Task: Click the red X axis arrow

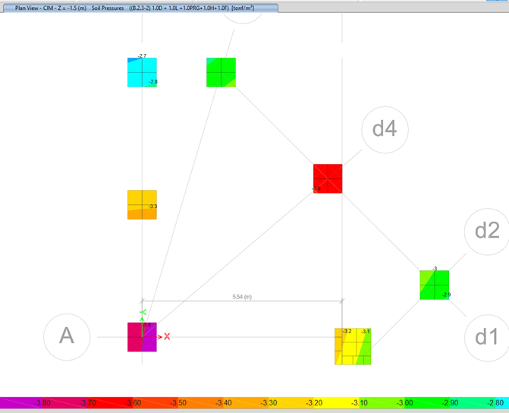Action: pos(166,336)
